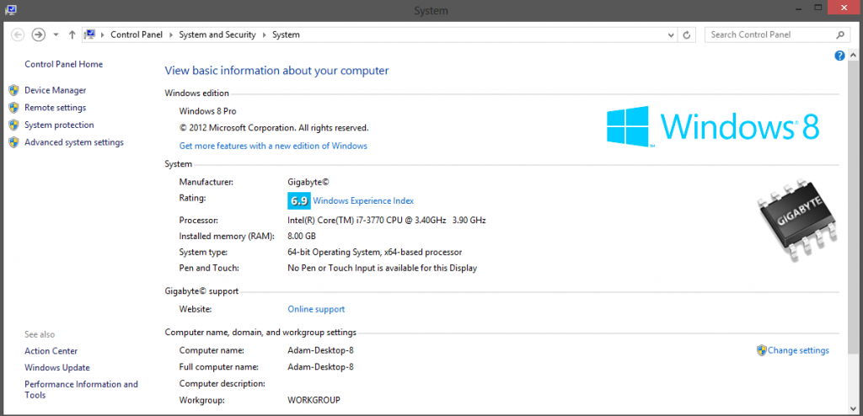The width and height of the screenshot is (863, 416).
Task: Open Remote settings
Action: pyautogui.click(x=55, y=108)
